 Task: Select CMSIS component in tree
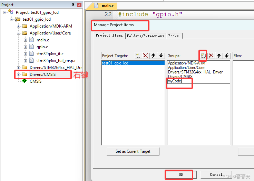click(x=36, y=81)
